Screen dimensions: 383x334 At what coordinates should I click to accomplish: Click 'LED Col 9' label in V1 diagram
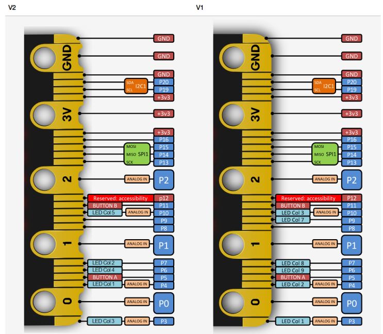tap(293, 270)
